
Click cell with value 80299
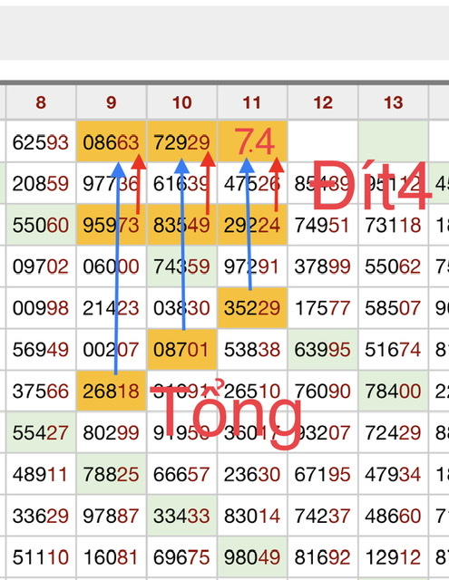pos(112,432)
